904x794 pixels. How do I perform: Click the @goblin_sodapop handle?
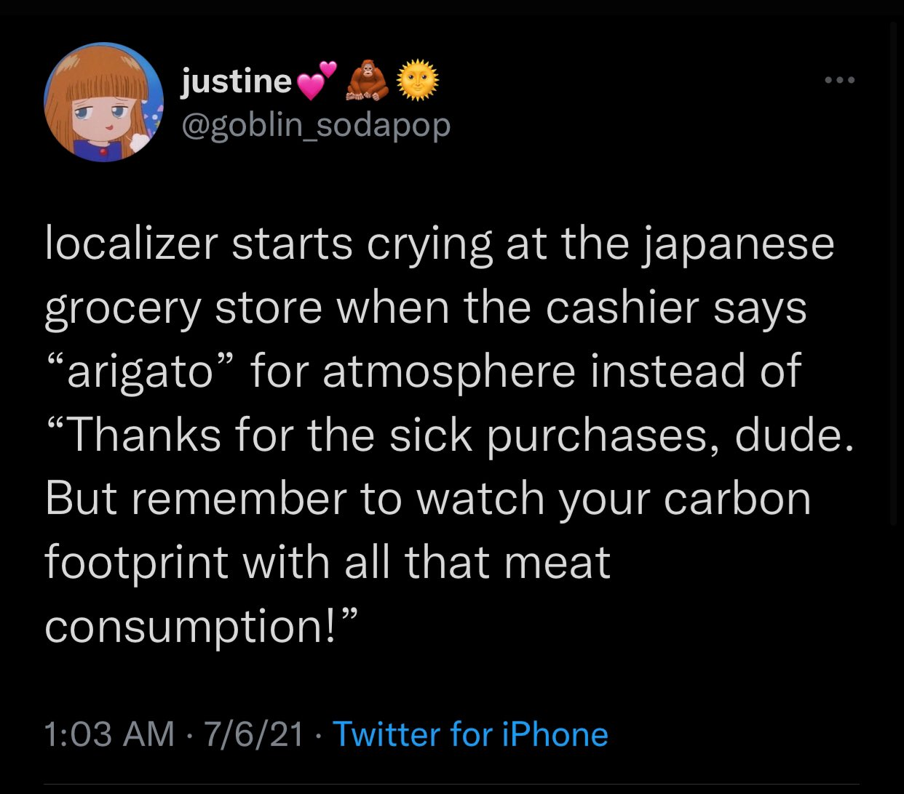click(x=315, y=125)
